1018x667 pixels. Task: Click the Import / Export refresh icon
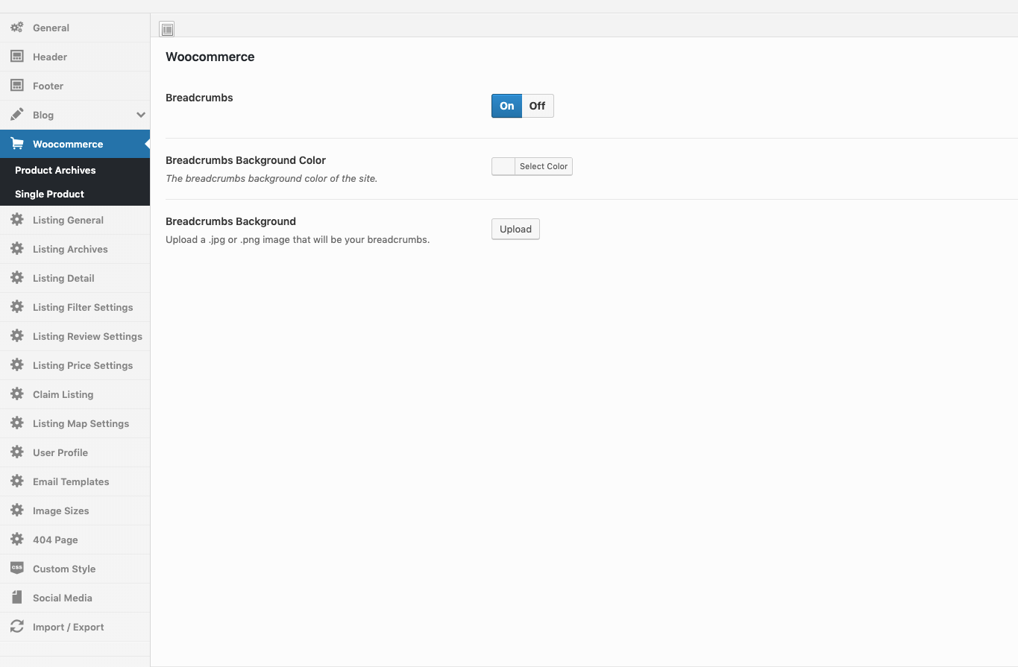(16, 627)
